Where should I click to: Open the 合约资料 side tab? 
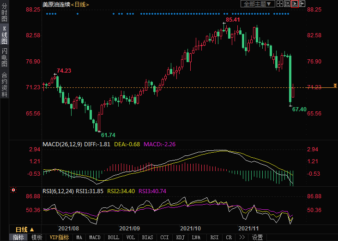pyautogui.click(x=5, y=85)
